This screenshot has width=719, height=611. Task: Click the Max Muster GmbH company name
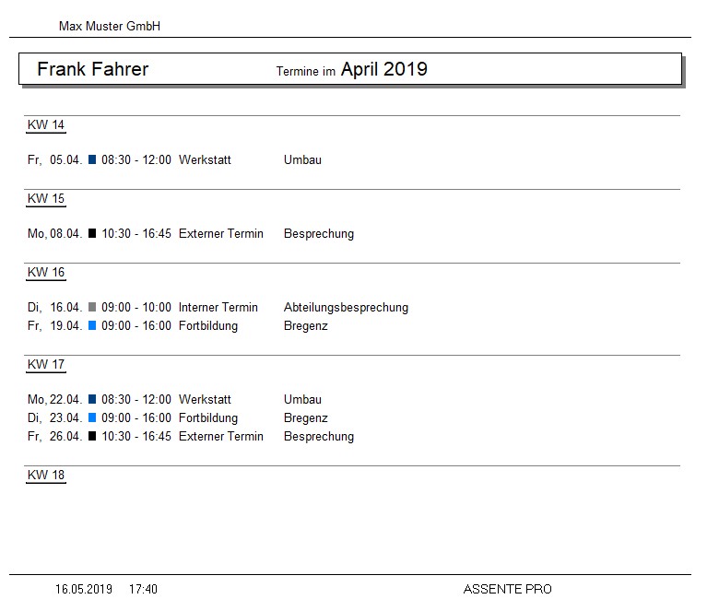[x=110, y=26]
